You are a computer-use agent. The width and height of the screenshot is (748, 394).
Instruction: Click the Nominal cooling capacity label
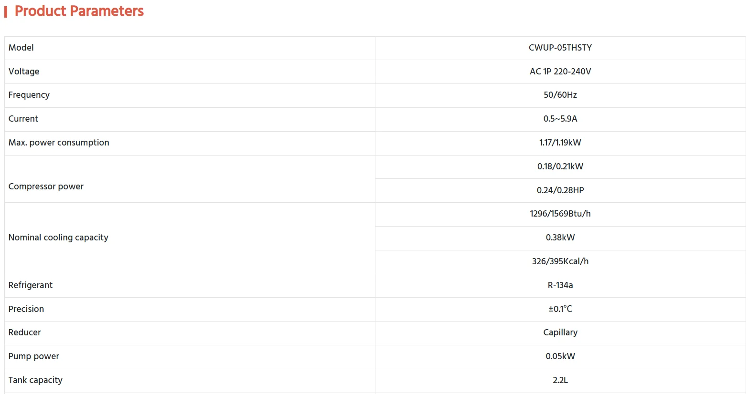[x=58, y=238]
